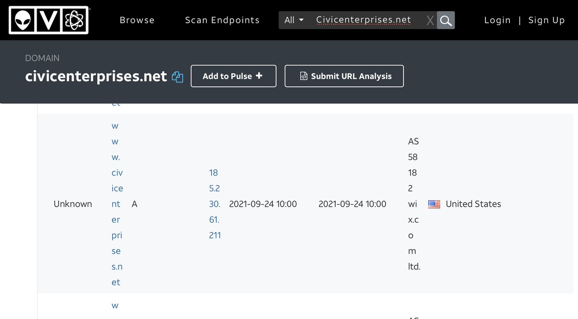Click the United States flag icon
This screenshot has height=319, width=578.
click(434, 204)
